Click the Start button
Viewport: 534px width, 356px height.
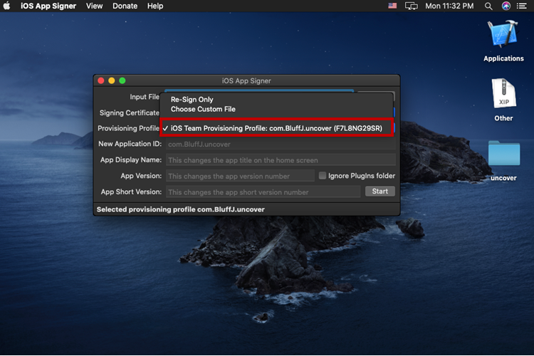(x=380, y=192)
